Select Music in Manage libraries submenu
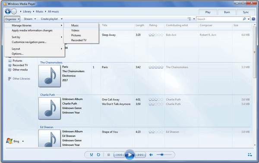 coord(81,25)
